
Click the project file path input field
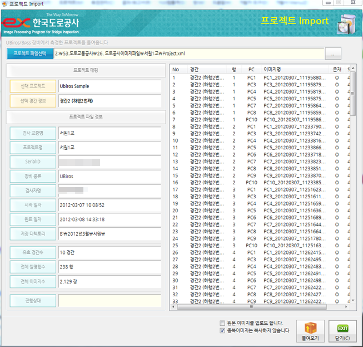[x=188, y=53]
